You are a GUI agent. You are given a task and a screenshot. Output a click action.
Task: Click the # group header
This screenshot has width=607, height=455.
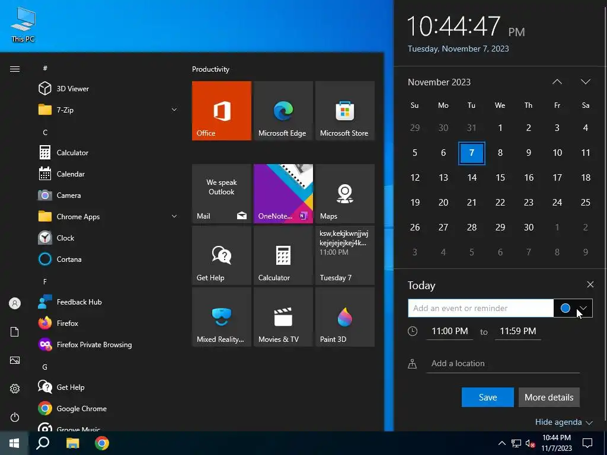coord(45,68)
